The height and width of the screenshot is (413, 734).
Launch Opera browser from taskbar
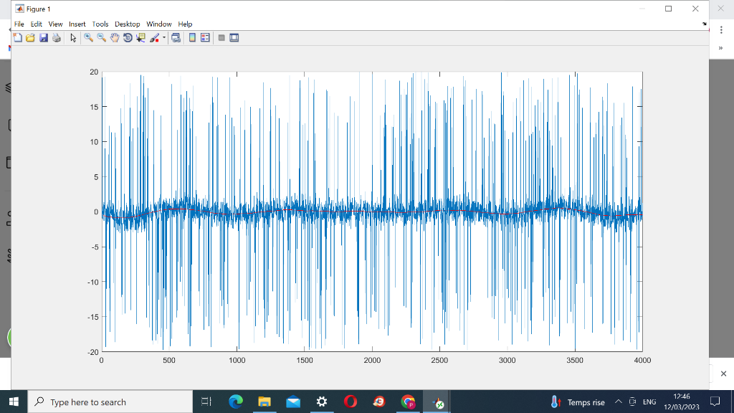pos(350,402)
